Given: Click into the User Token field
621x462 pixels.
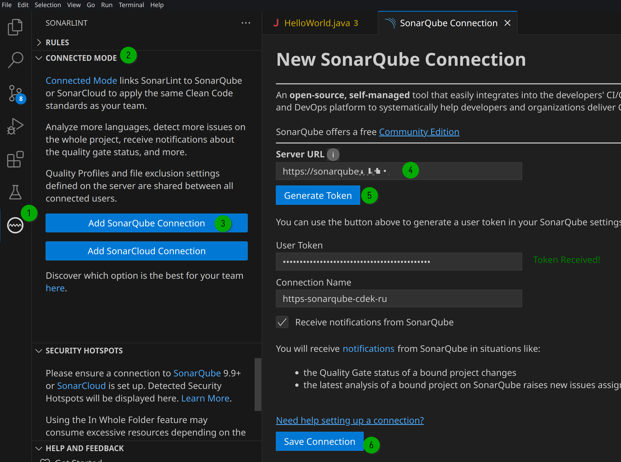Looking at the screenshot, I should 399,262.
